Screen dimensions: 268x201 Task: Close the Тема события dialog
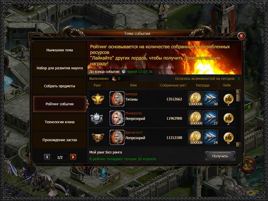pyautogui.click(x=241, y=36)
